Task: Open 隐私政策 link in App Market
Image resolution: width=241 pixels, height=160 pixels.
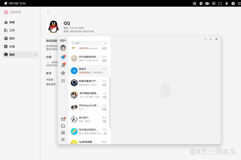Action: (x=51, y=84)
